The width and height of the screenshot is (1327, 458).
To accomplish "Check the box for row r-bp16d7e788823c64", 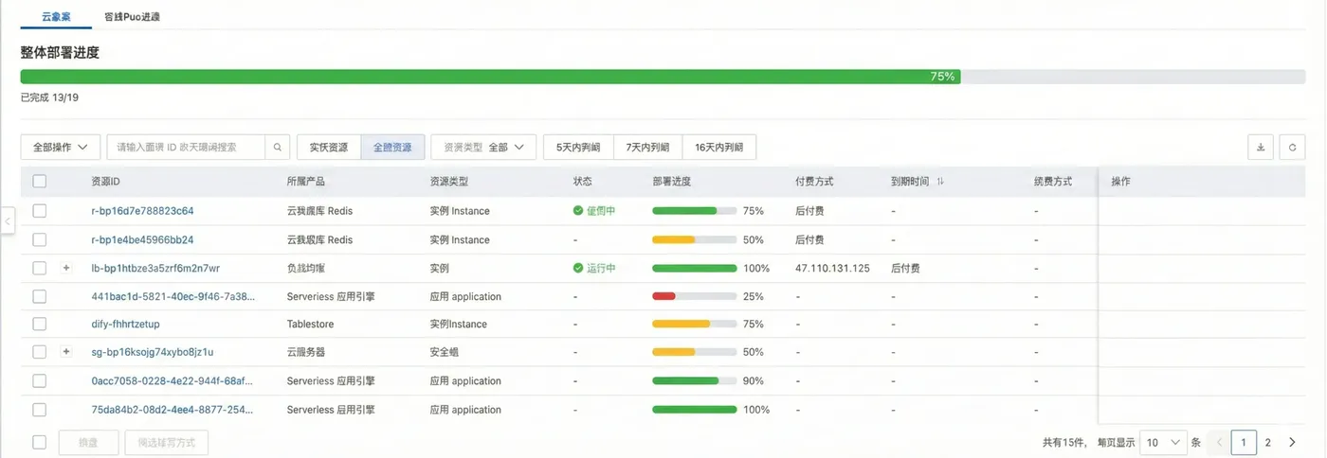I will [x=39, y=211].
